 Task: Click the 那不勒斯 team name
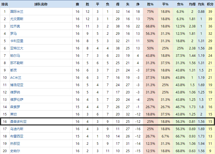click(x=17, y=63)
